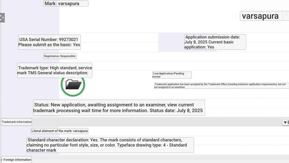
Task: Click the Live/Application/Pending review label
Action: pyautogui.click(x=172, y=75)
